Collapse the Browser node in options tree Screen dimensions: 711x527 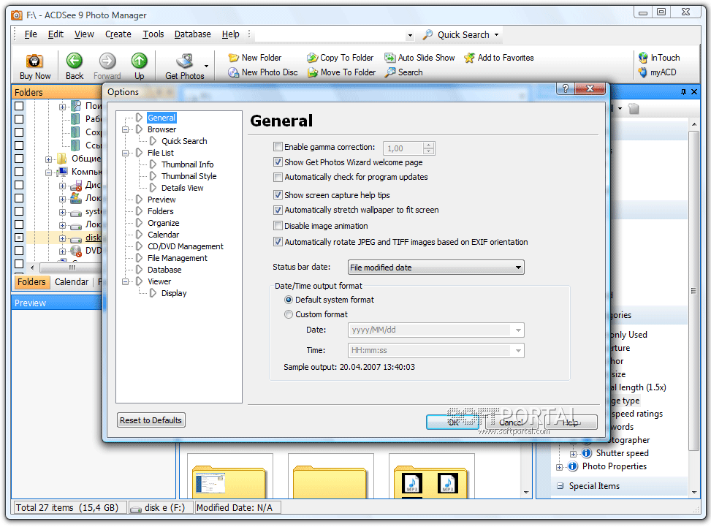(x=125, y=129)
